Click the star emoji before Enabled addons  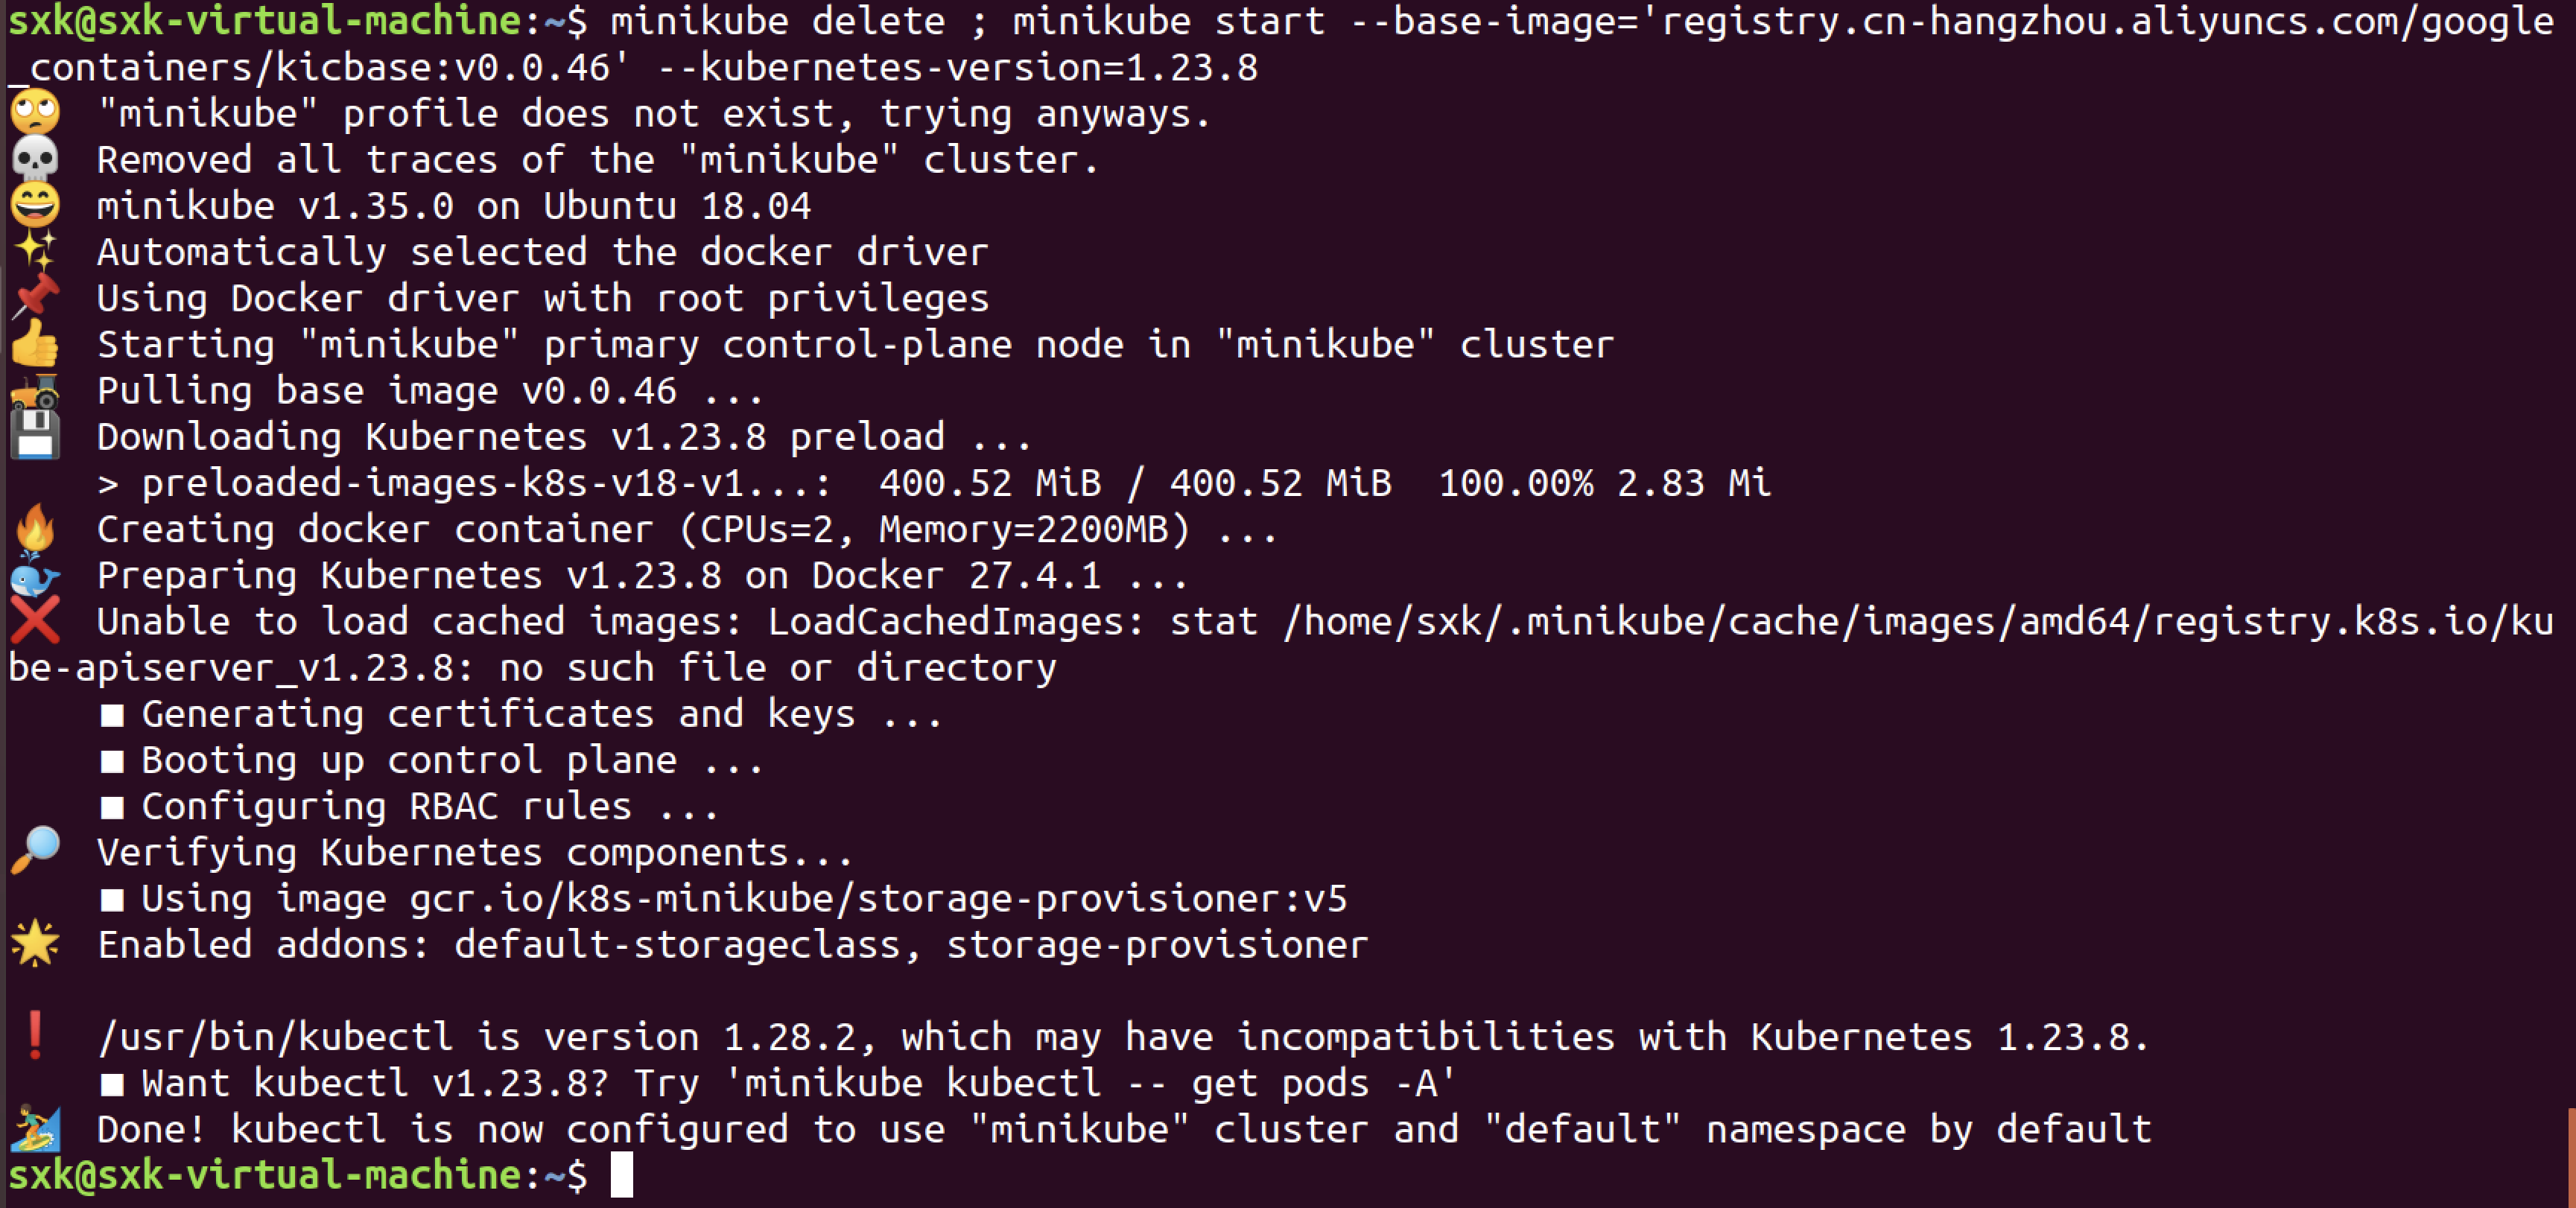35,943
